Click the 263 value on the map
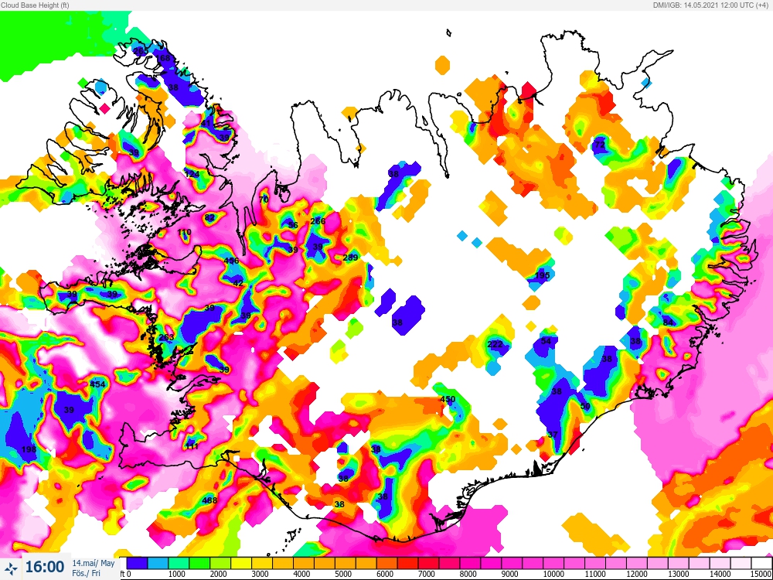773x580 pixels. 167,337
